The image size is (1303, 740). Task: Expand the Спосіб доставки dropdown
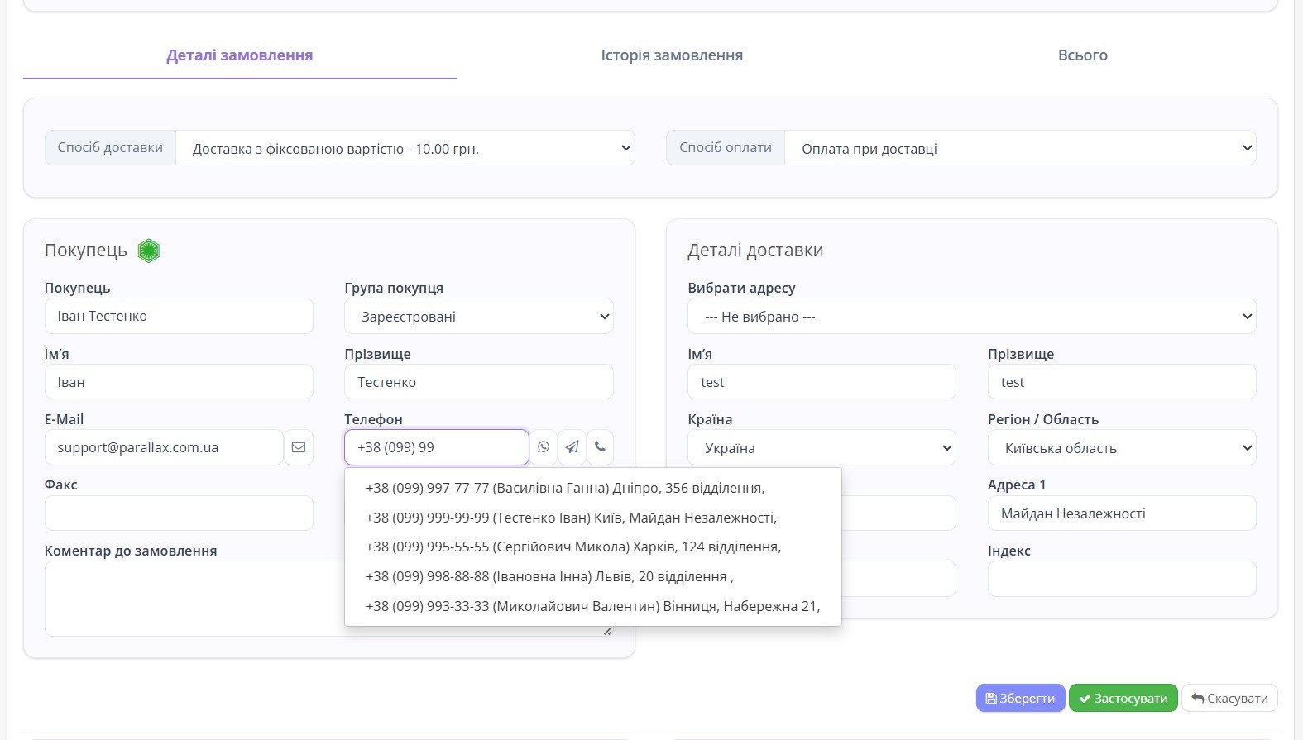(405, 148)
